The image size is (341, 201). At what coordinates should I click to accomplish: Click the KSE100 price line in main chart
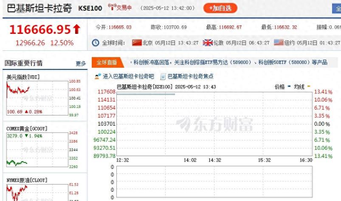coord(146,94)
